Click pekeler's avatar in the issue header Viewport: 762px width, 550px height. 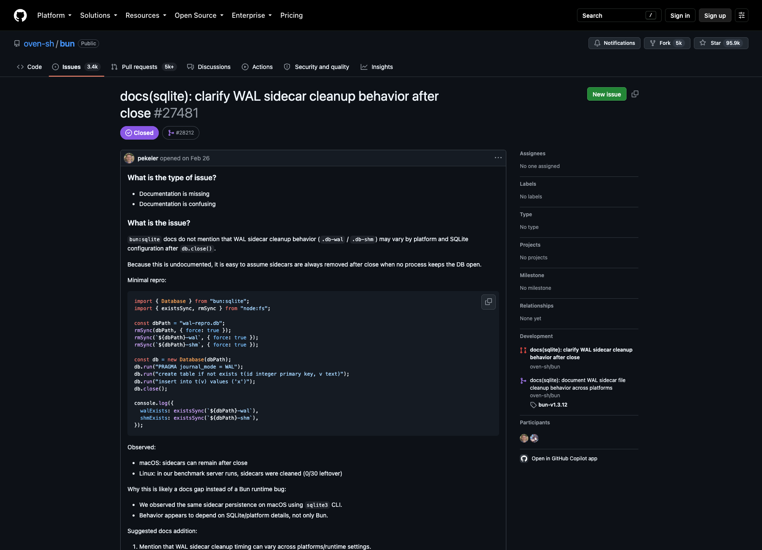129,158
